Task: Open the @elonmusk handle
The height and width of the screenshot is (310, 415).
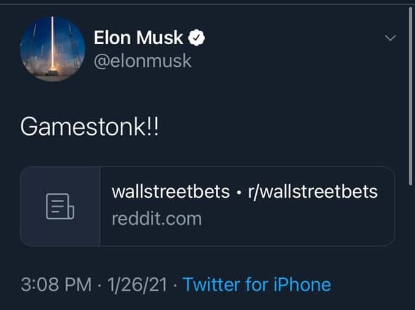Action: [x=142, y=61]
